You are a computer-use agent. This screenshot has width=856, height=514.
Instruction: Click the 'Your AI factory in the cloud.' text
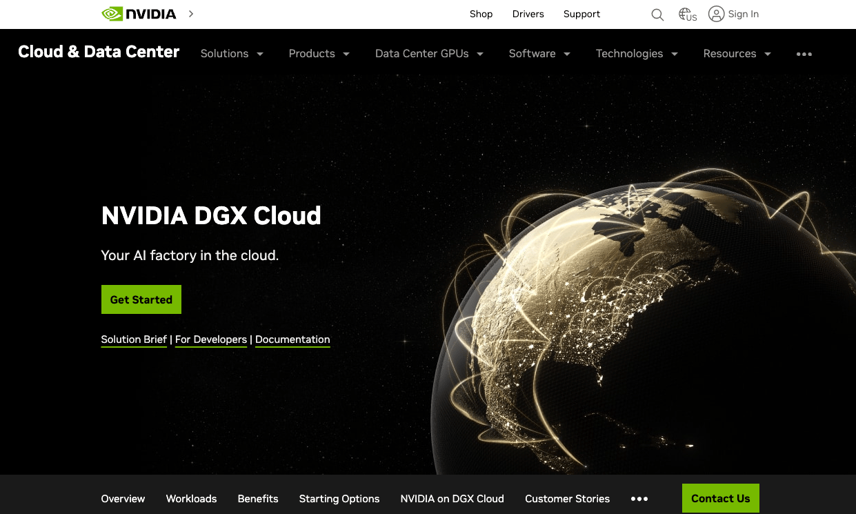[190, 255]
